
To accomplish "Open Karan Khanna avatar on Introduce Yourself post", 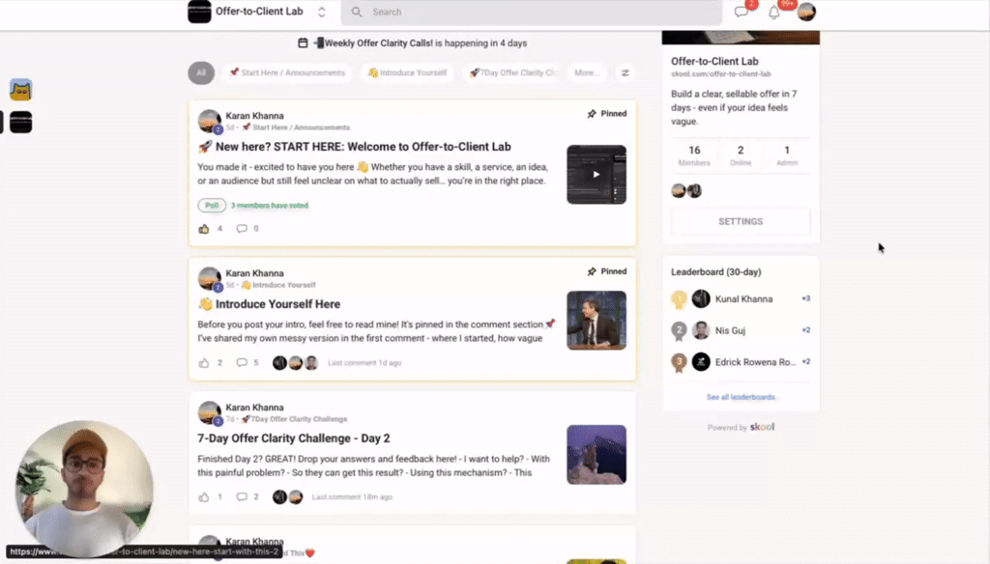I will pos(209,279).
